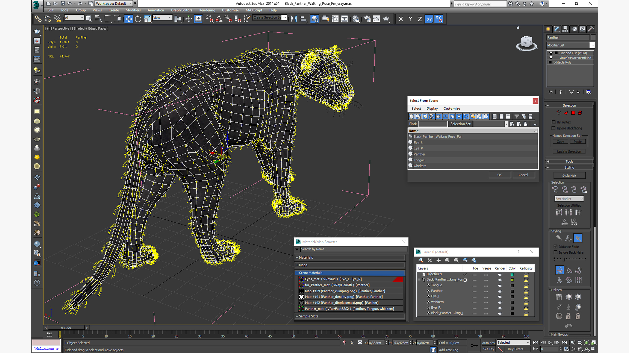Open the selection filter All dropdown

[x=74, y=18]
